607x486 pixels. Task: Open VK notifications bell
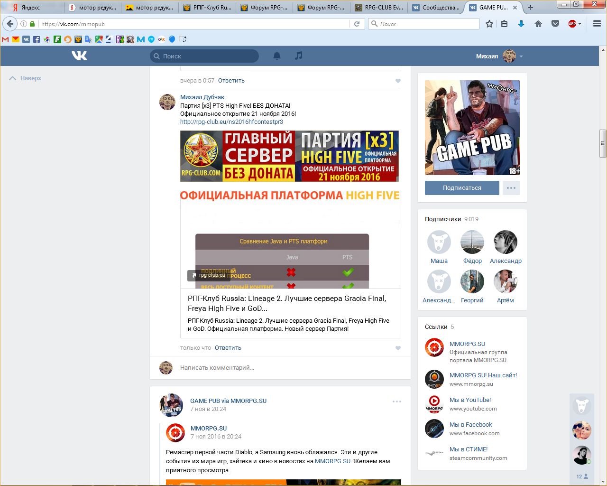[277, 56]
